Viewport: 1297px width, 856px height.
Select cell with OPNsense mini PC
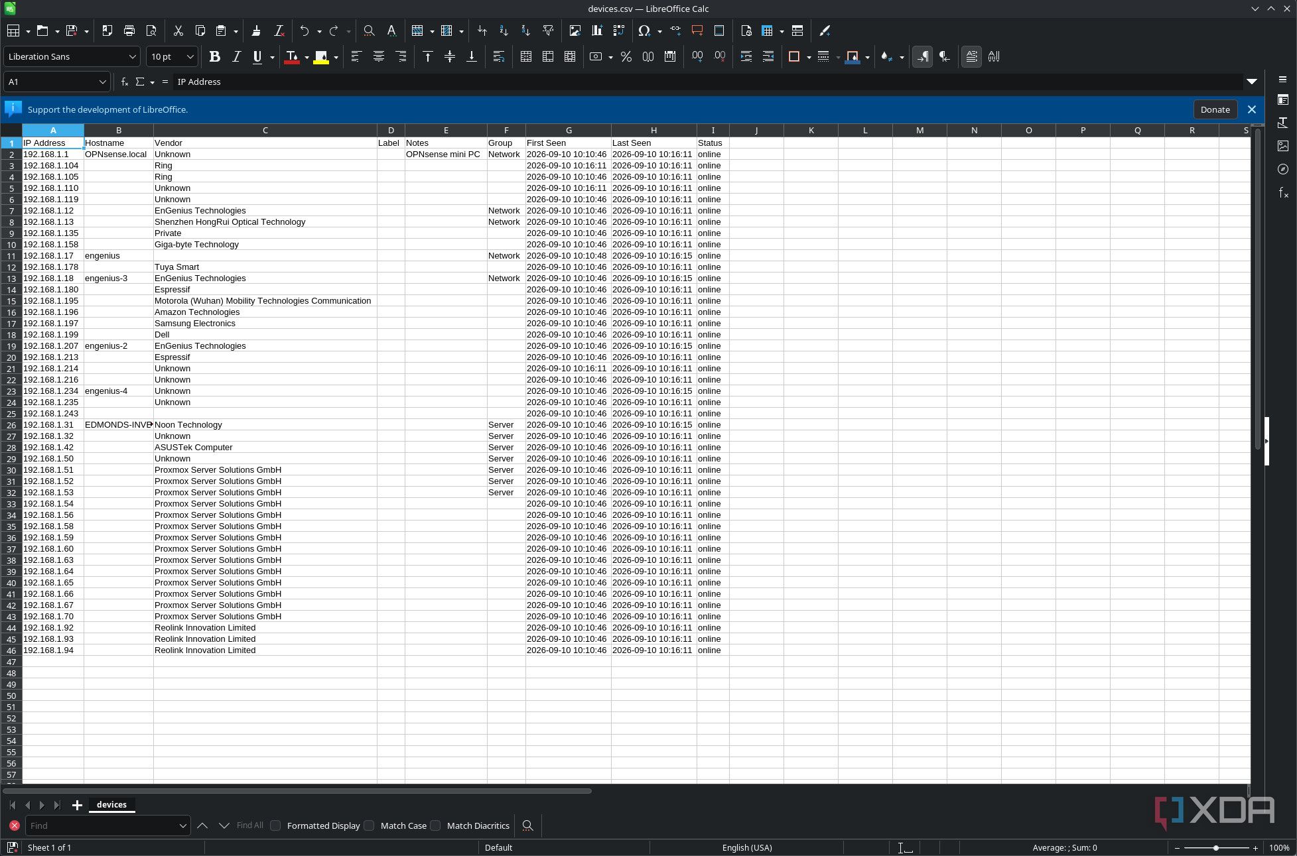[446, 154]
